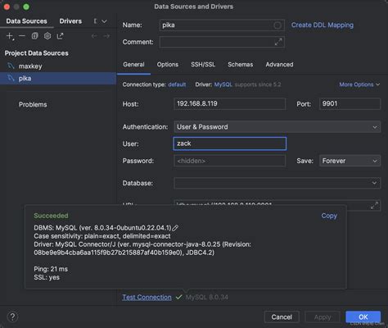Open the Authentication dropdown
This screenshot has width=388, height=328.
[x=277, y=127]
